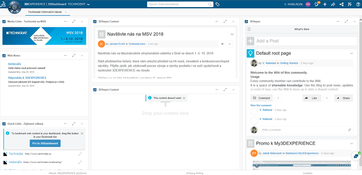Open Media Links widget chevron menu
This screenshot has height=175, width=362.
[x=82, y=21]
